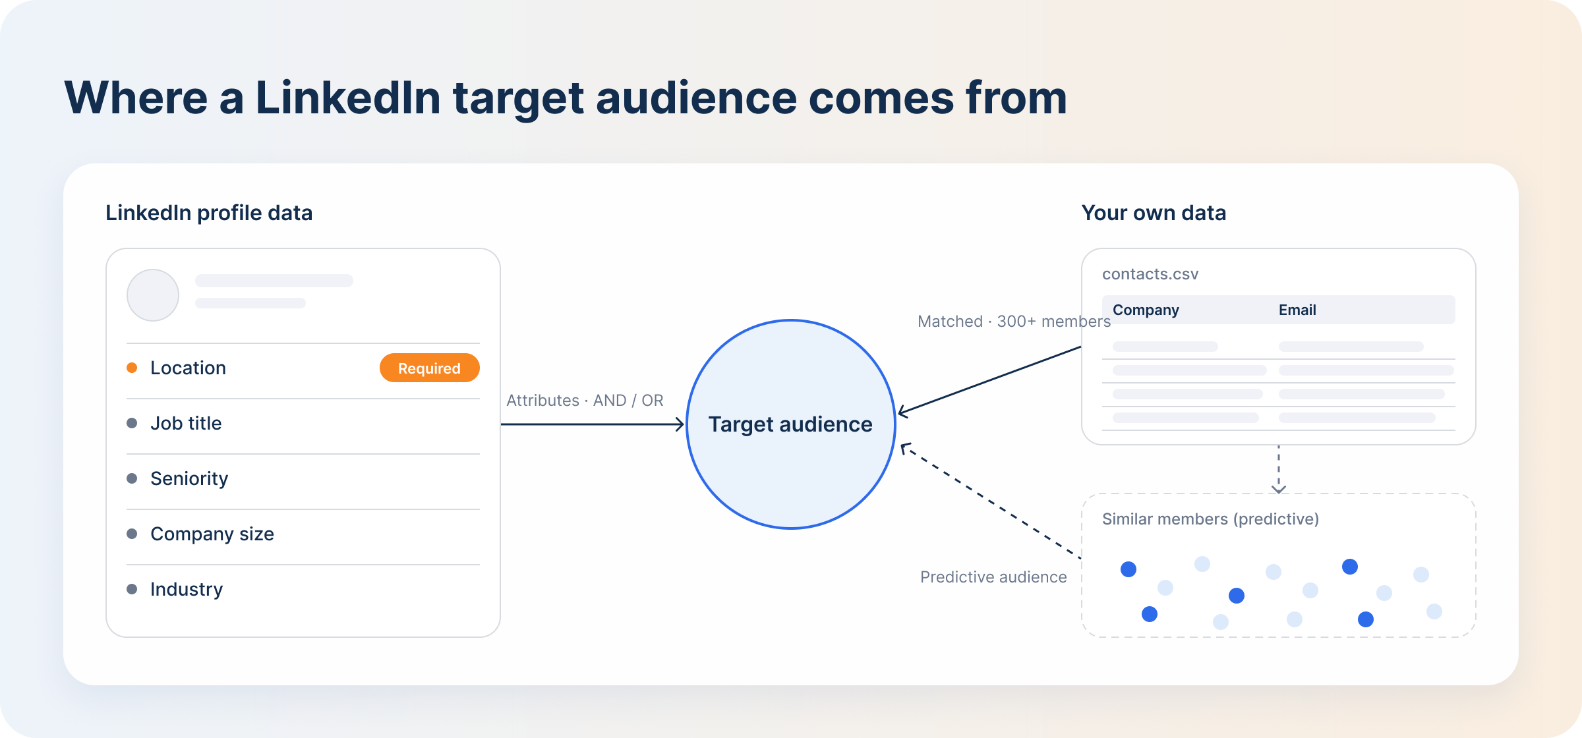
Task: Click the orange bullet beside Location
Action: [132, 368]
